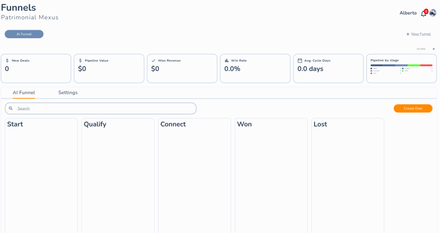
Task: Select the AI Funnel tab
Action: pos(24,93)
